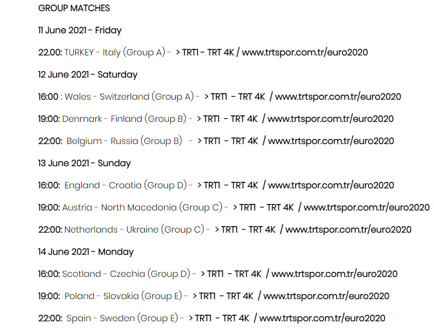This screenshot has height=336, width=434.
Task: Click the 11 June 2021 - Friday date
Action: coord(80,30)
